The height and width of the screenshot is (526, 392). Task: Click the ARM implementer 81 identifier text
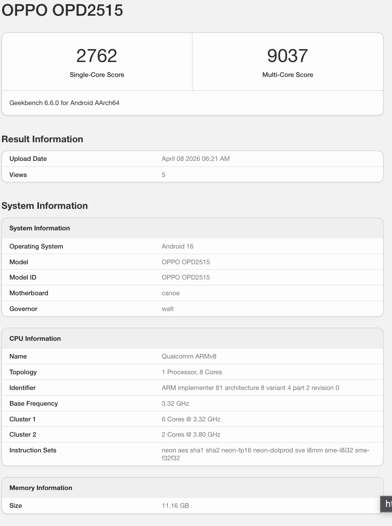[250, 388]
